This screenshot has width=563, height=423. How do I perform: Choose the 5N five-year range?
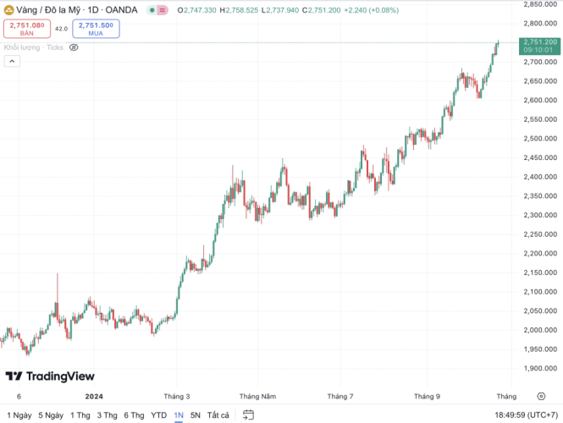click(x=196, y=415)
